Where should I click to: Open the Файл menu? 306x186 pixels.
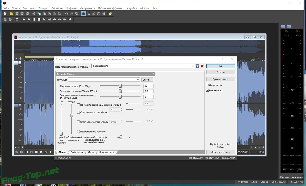click(x=6, y=8)
